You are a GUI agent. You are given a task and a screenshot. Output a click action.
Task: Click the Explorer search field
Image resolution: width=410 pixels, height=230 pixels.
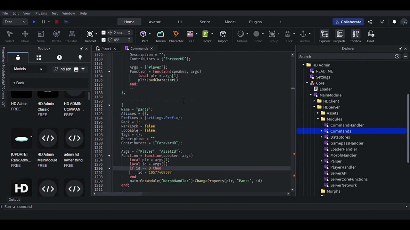click(x=346, y=57)
